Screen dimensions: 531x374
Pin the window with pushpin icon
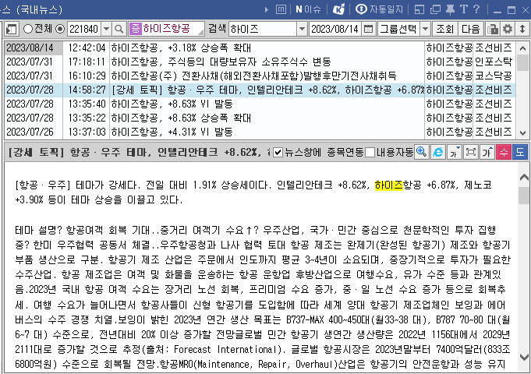(450, 9)
